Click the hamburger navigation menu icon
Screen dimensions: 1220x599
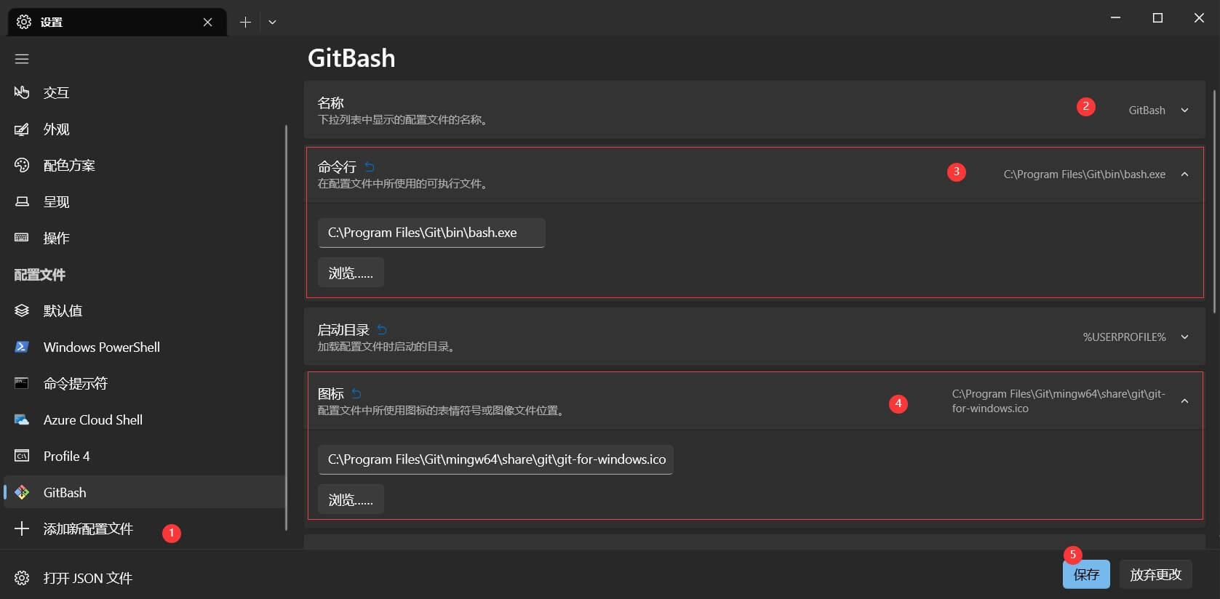22,59
